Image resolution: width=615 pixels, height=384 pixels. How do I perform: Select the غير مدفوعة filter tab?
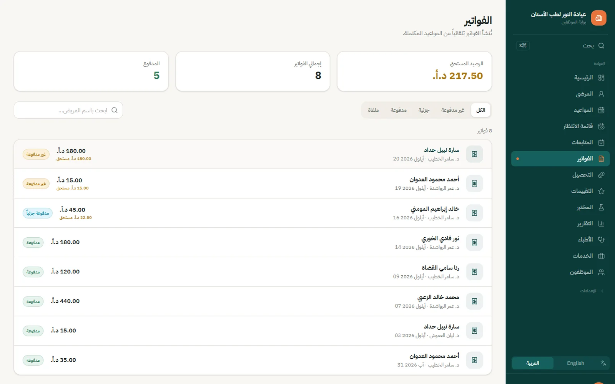[453, 110]
